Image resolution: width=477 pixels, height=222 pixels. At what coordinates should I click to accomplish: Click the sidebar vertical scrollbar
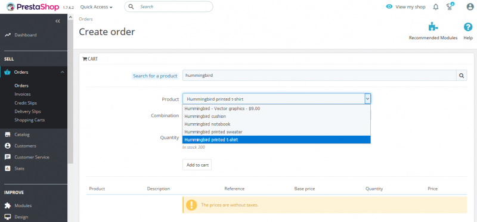pos(70,91)
